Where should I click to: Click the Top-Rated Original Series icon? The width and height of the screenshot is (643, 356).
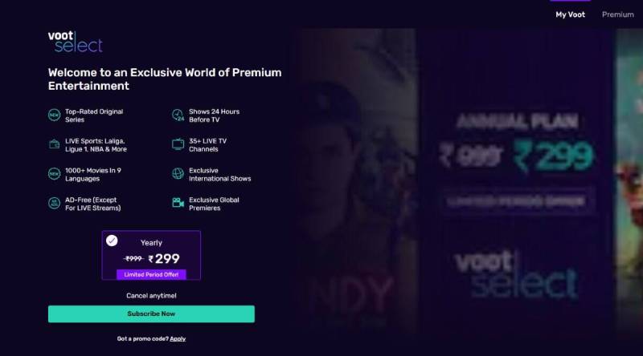pos(54,115)
